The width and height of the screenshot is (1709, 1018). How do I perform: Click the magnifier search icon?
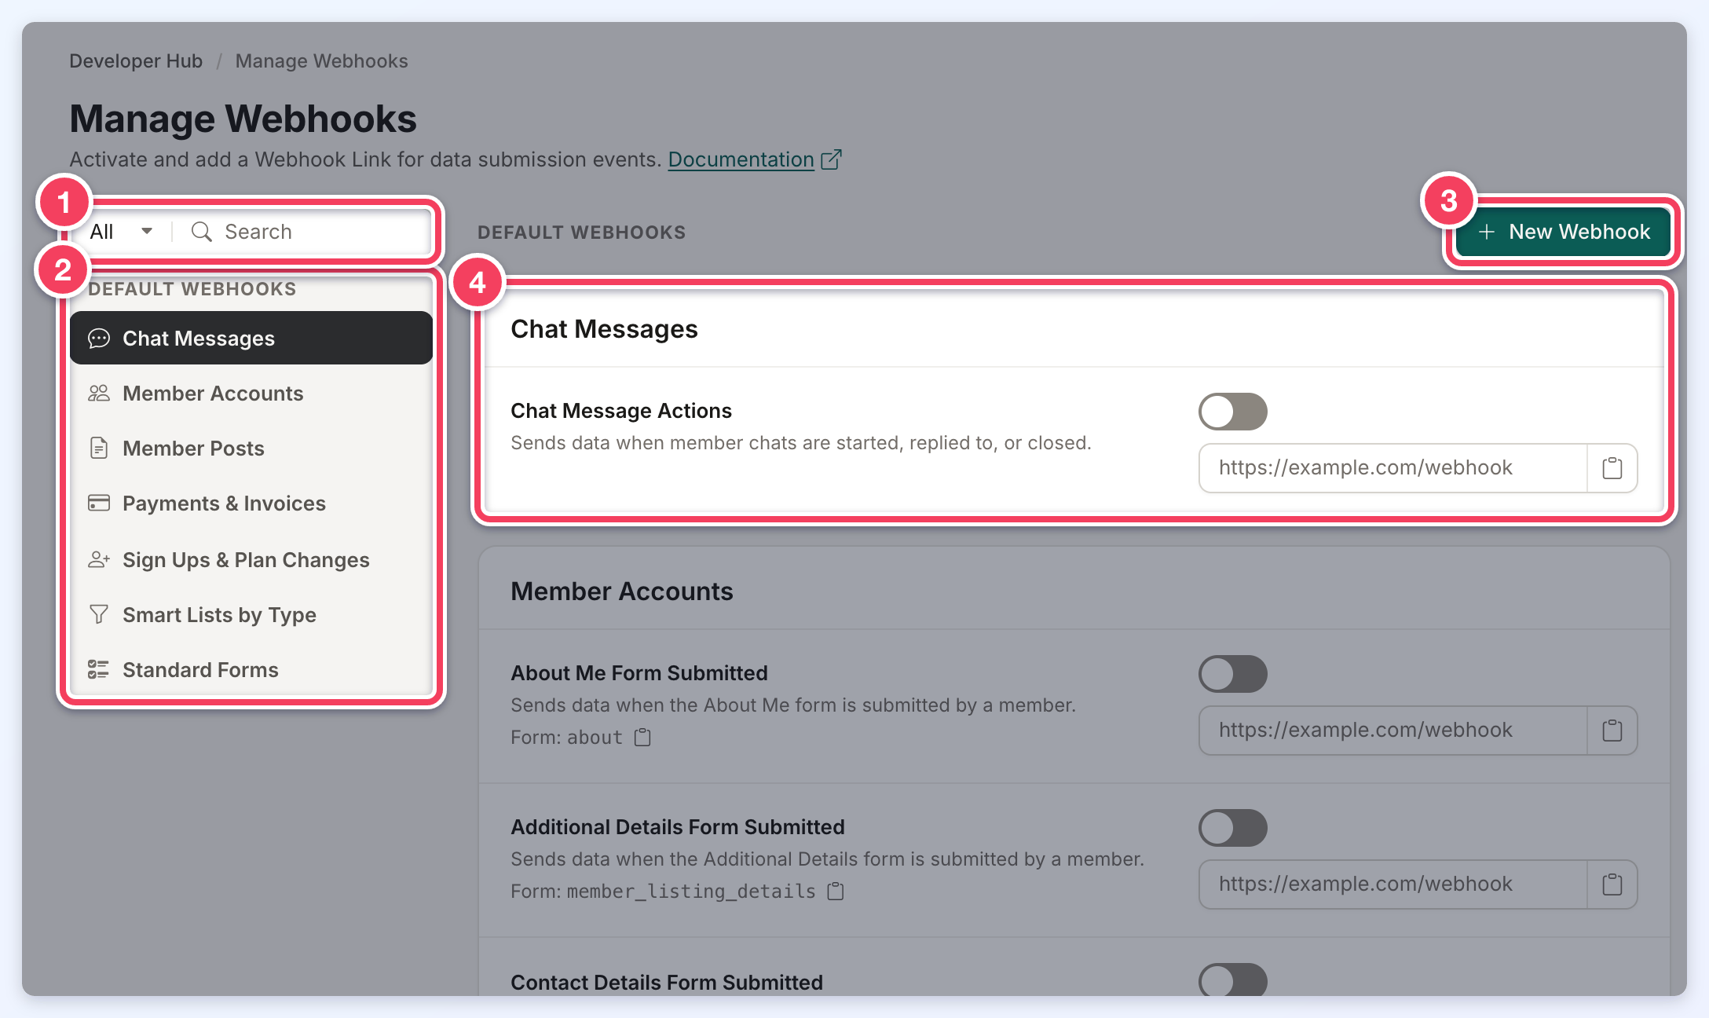pos(202,232)
